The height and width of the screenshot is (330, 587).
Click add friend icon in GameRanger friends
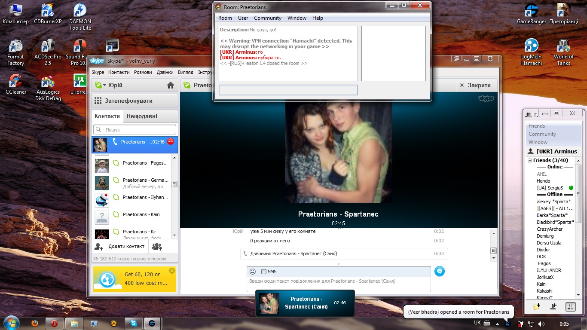(553, 306)
